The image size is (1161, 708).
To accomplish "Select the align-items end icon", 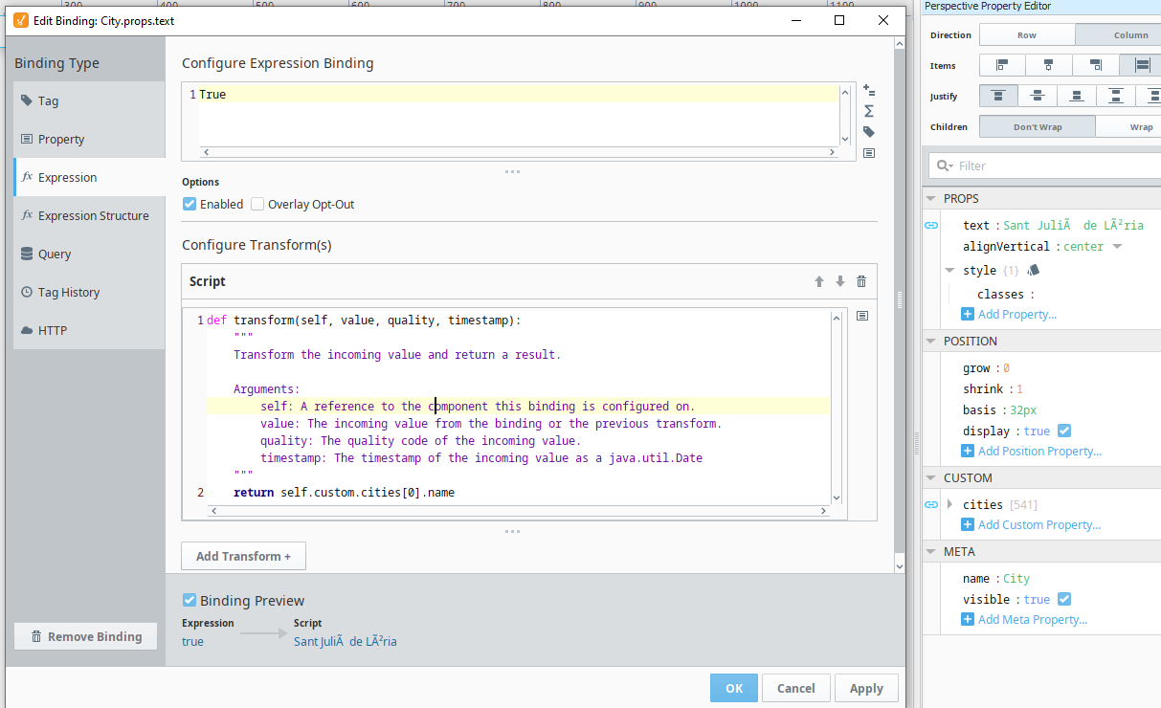I will click(x=1096, y=66).
